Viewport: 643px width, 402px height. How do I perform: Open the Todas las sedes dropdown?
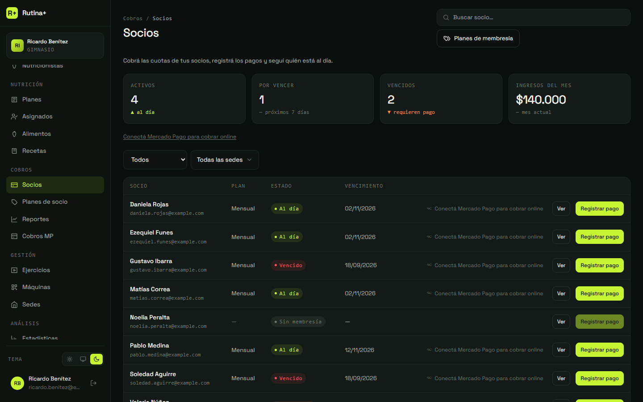pyautogui.click(x=225, y=160)
